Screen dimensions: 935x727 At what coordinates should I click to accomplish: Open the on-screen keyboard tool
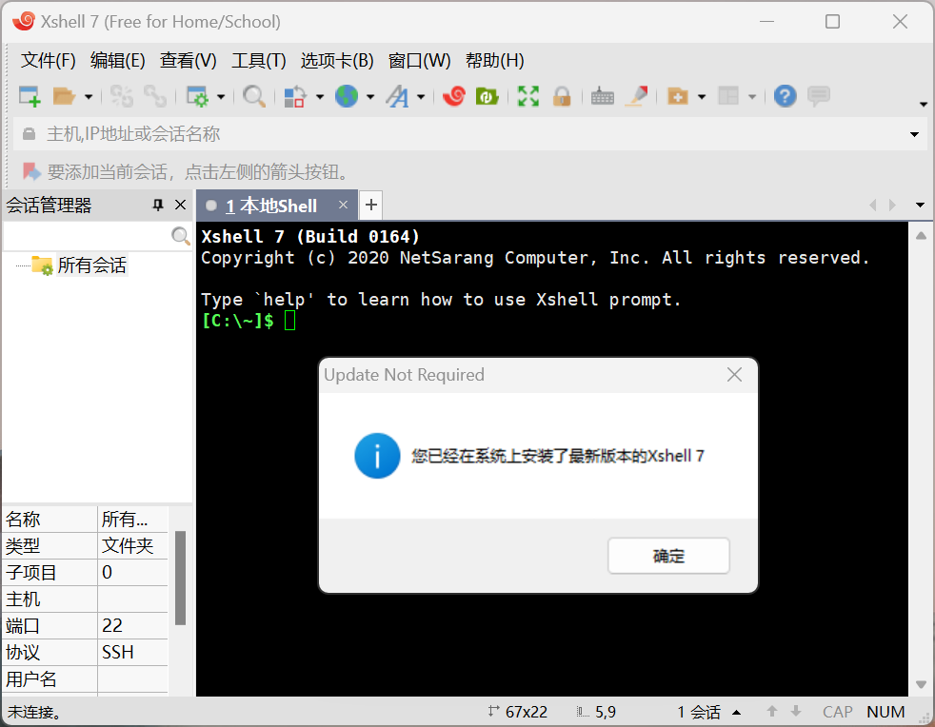pos(603,95)
